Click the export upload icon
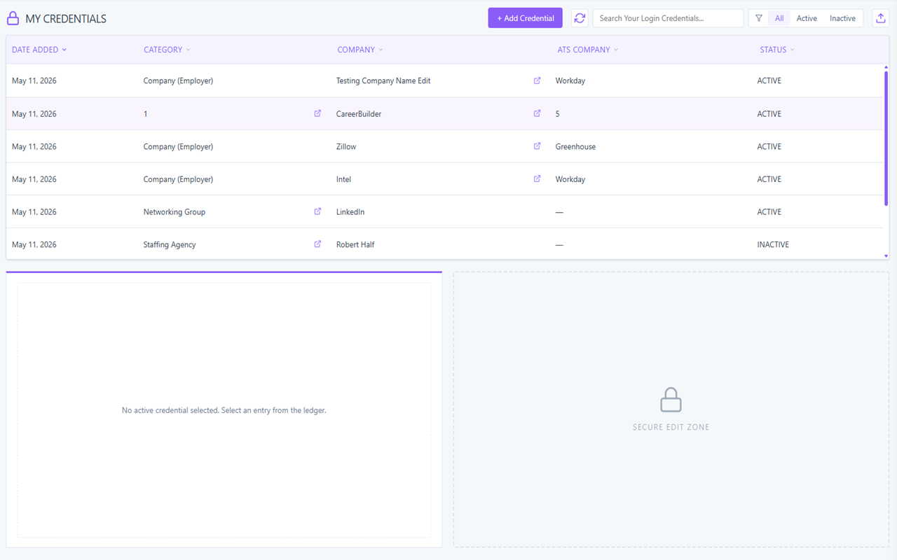The height and width of the screenshot is (560, 897). pos(881,18)
